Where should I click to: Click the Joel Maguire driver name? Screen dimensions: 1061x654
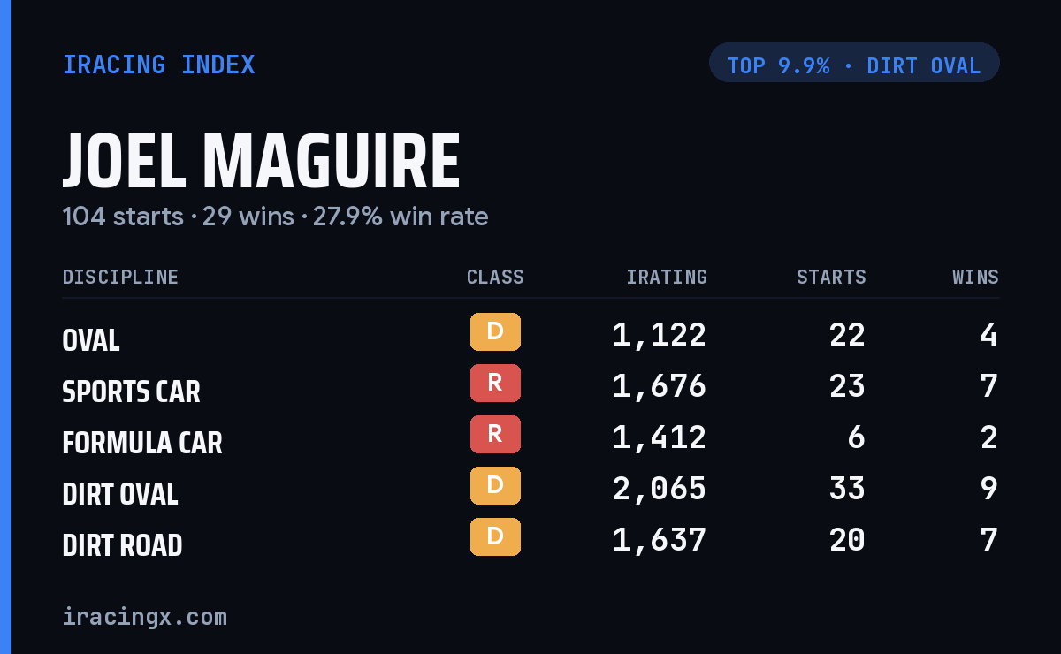click(262, 162)
